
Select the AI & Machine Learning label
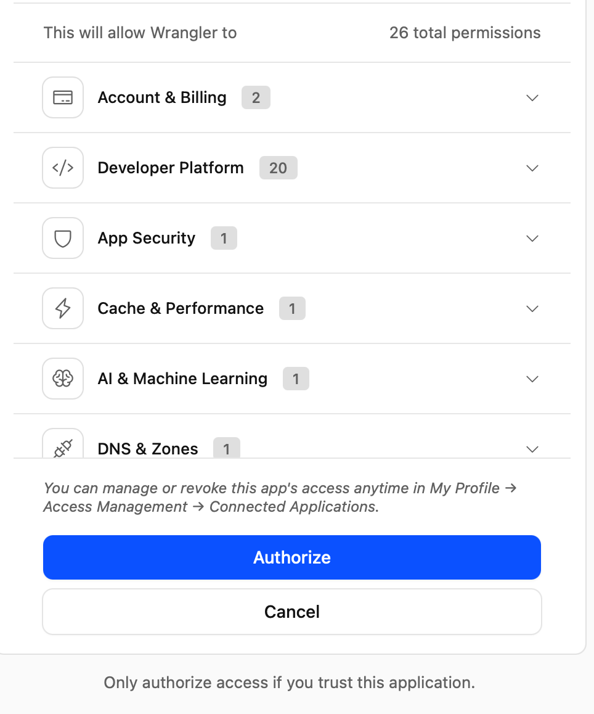tap(182, 379)
